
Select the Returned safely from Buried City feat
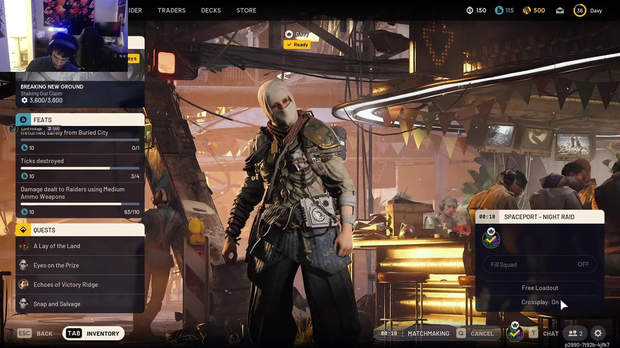tap(80, 140)
